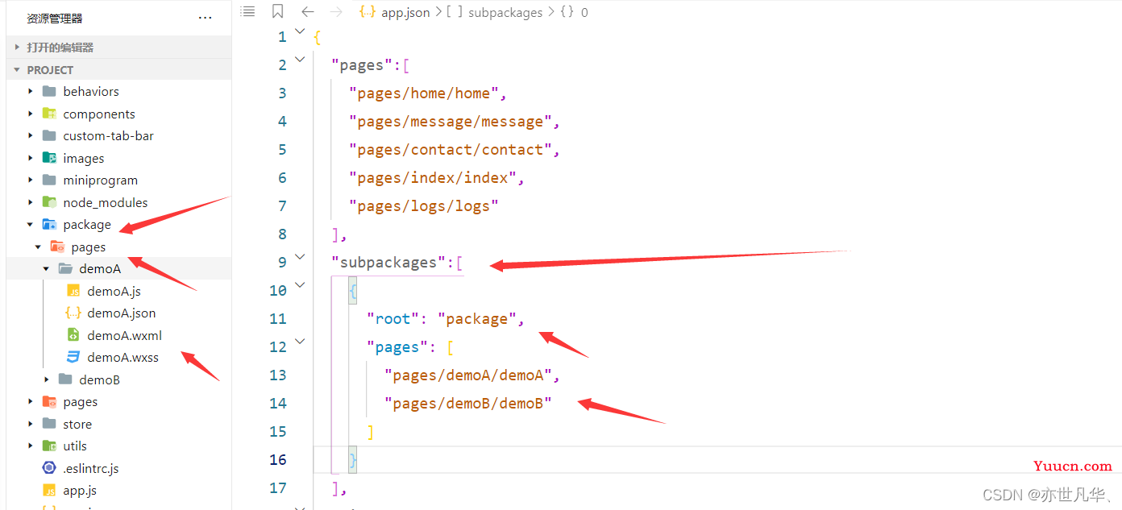The height and width of the screenshot is (510, 1122).
Task: Select the store folder label
Action: [77, 424]
